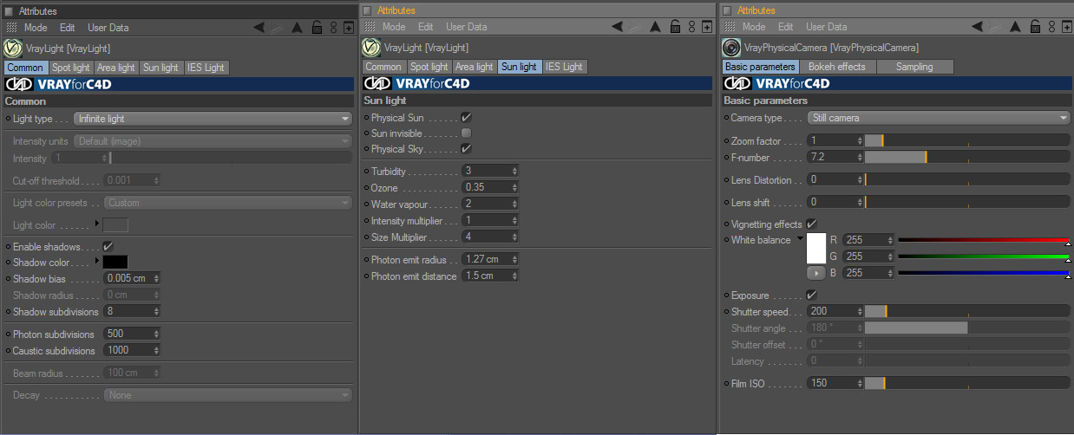Viewport: 1074px width, 435px height.
Task: Open User Data menu in Common light panel
Action: [108, 28]
